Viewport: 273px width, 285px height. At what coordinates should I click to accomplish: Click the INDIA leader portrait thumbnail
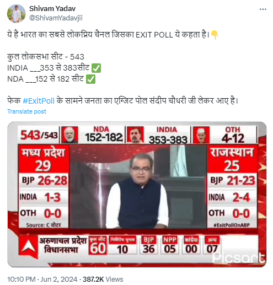point(136,135)
